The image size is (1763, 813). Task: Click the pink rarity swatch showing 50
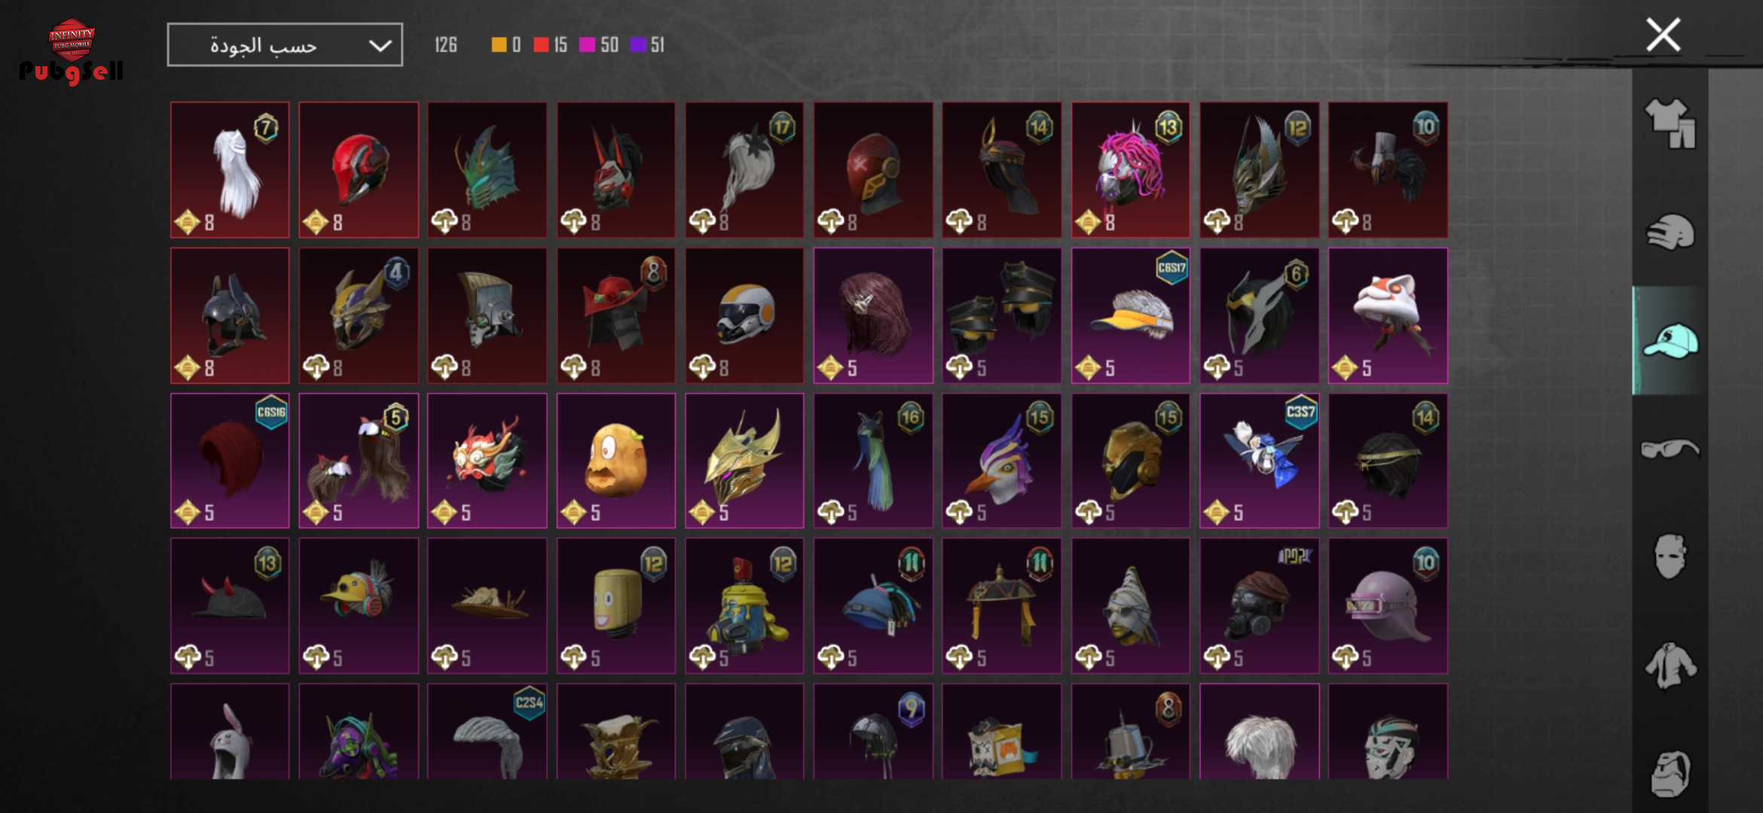click(587, 45)
